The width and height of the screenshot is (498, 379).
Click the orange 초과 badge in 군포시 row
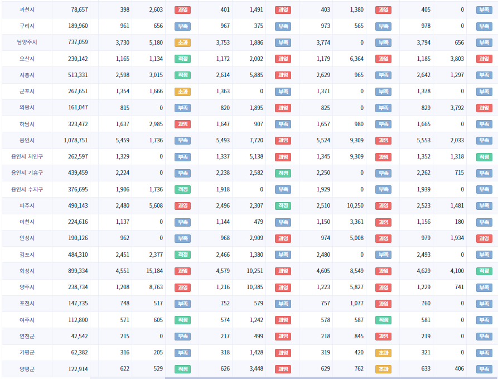coord(182,92)
